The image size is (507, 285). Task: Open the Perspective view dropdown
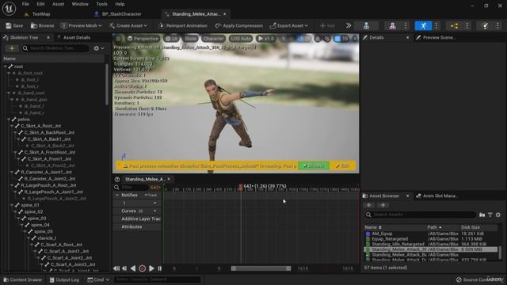[x=143, y=39]
